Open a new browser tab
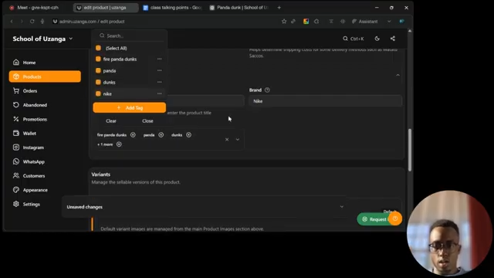This screenshot has height=278, width=494. (x=279, y=8)
